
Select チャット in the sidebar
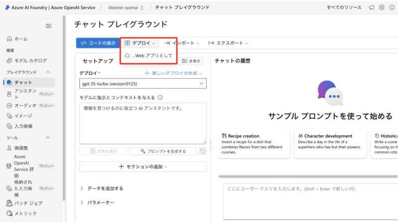29,82
